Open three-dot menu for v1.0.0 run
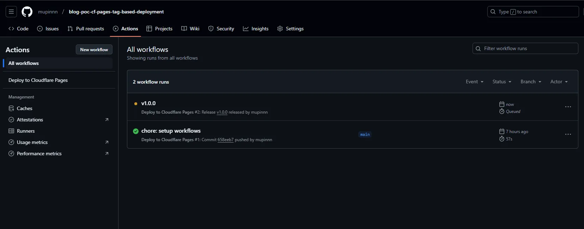The height and width of the screenshot is (229, 584). [568, 107]
